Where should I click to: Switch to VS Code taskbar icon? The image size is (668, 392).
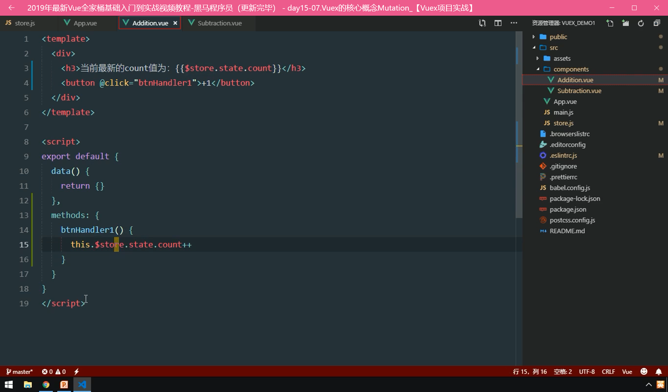pos(82,385)
